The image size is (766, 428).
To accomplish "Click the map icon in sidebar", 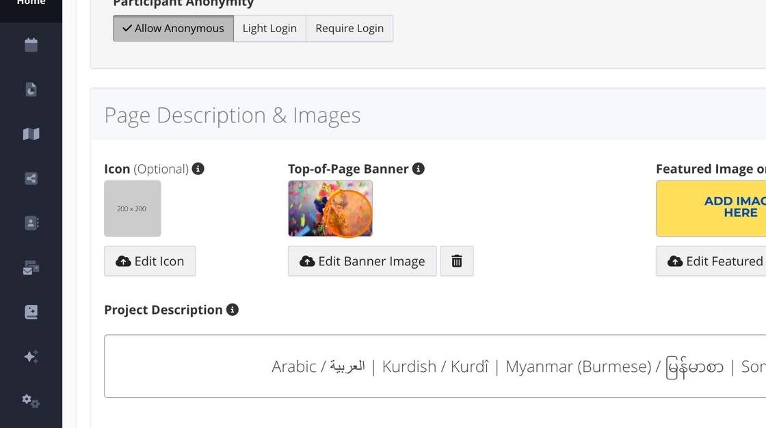I will [31, 134].
